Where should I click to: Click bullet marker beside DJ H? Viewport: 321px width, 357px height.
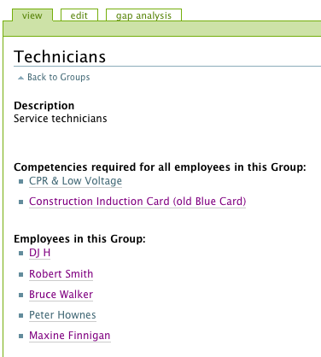coord(20,253)
